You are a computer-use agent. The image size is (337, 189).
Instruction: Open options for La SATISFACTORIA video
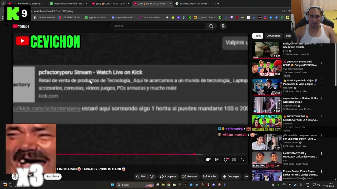(x=321, y=154)
